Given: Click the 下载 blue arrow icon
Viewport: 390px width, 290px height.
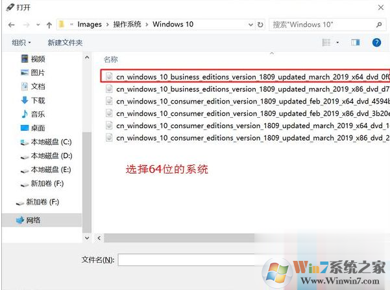Looking at the screenshot, I should [x=25, y=100].
